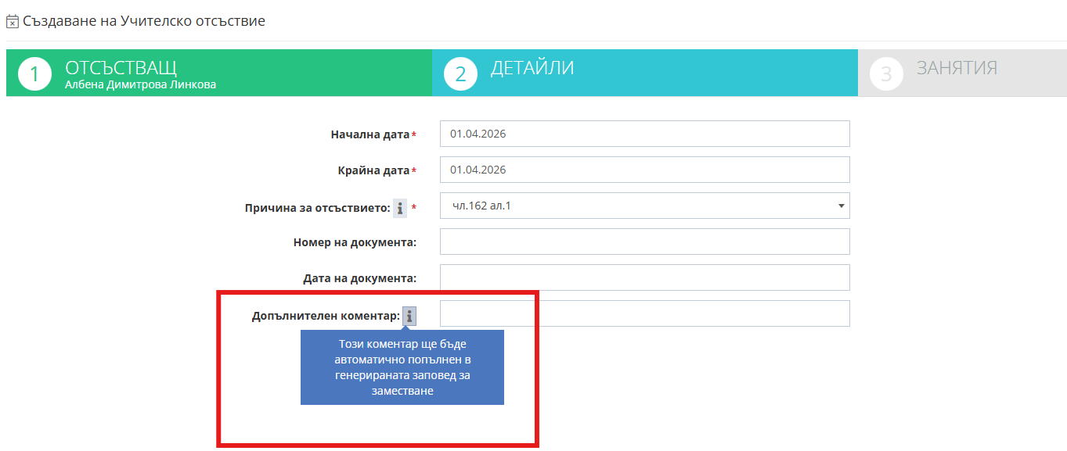1067x451 pixels.
Task: Click info icon beside Допълнителен коментар label
Action: (409, 316)
